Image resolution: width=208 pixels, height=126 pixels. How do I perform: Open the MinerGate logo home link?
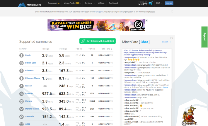point(30,4)
